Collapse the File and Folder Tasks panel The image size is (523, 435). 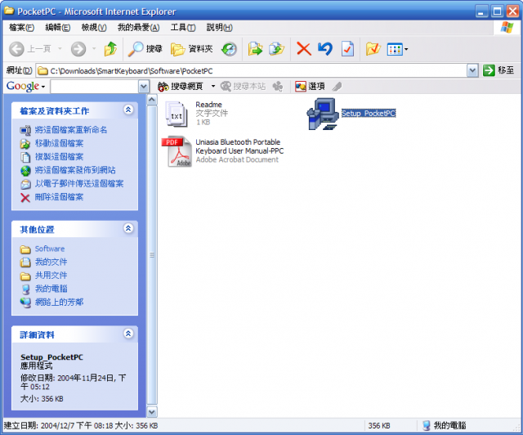128,110
